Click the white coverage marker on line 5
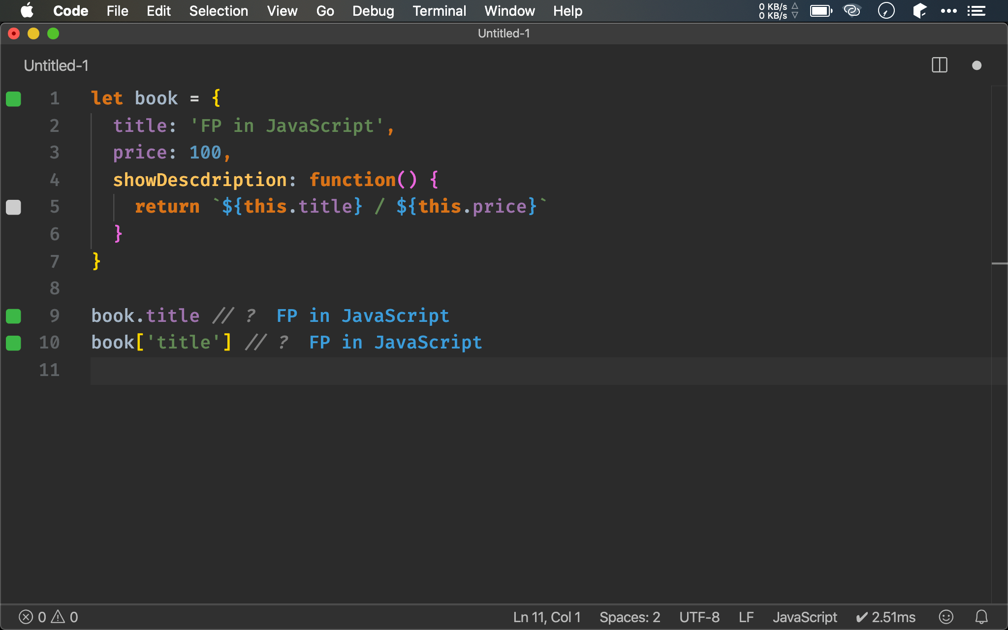 coord(13,207)
